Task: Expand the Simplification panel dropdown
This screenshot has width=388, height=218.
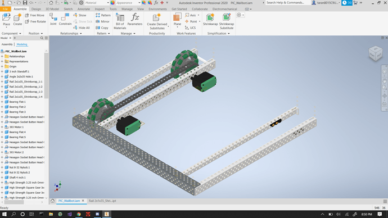Action: tap(229, 34)
